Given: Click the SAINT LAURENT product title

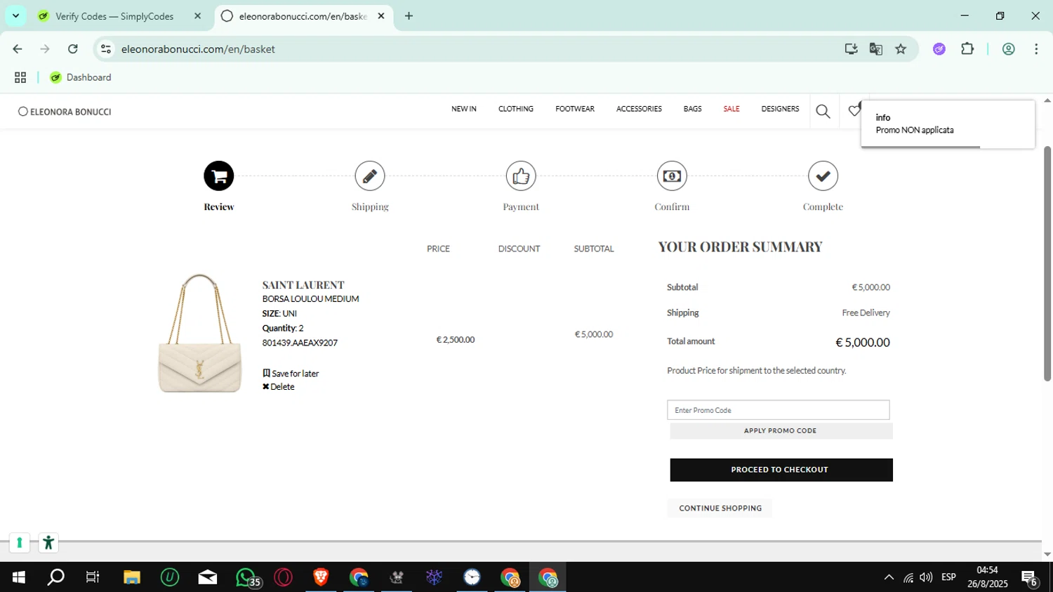Looking at the screenshot, I should pyautogui.click(x=303, y=284).
